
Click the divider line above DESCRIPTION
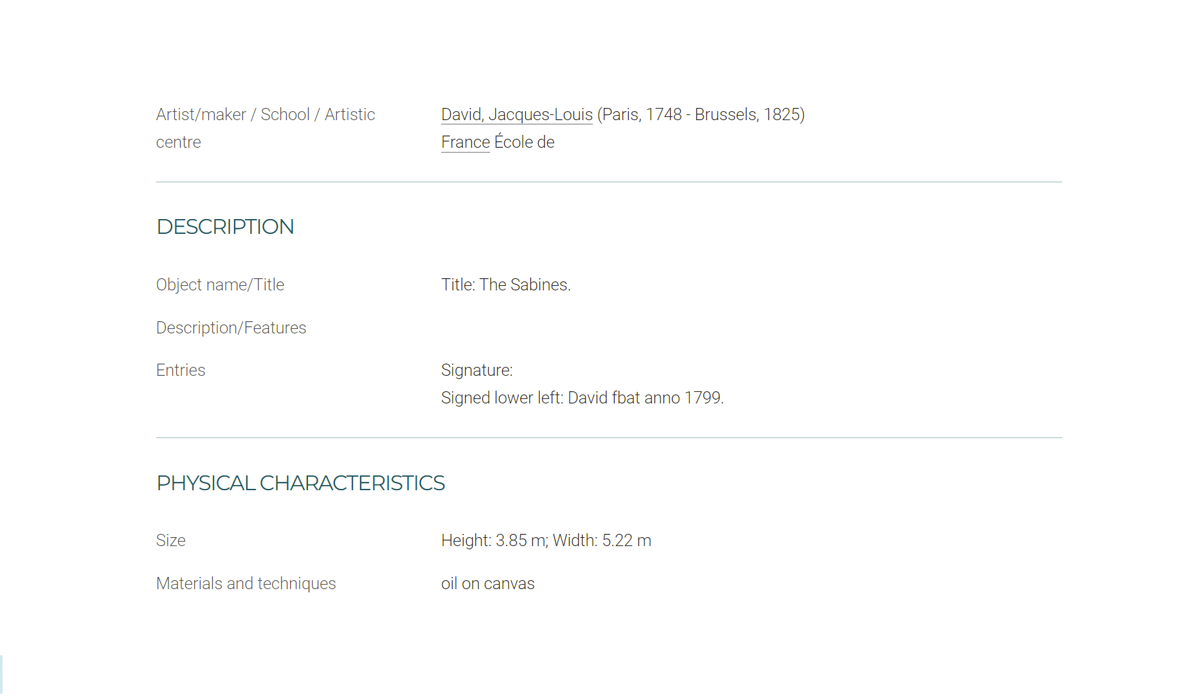click(609, 182)
